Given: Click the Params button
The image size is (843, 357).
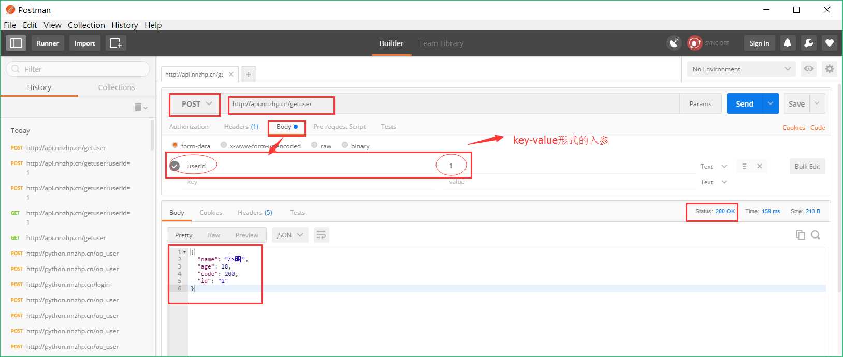Looking at the screenshot, I should 700,103.
